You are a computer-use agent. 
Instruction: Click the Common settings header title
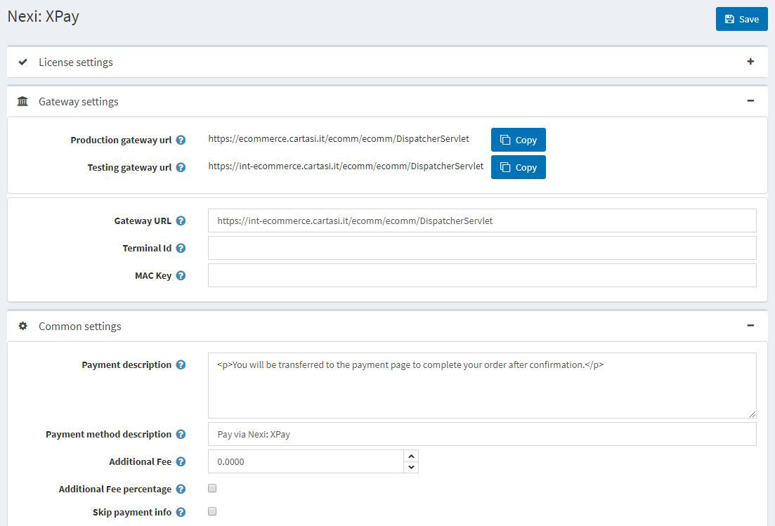80,326
